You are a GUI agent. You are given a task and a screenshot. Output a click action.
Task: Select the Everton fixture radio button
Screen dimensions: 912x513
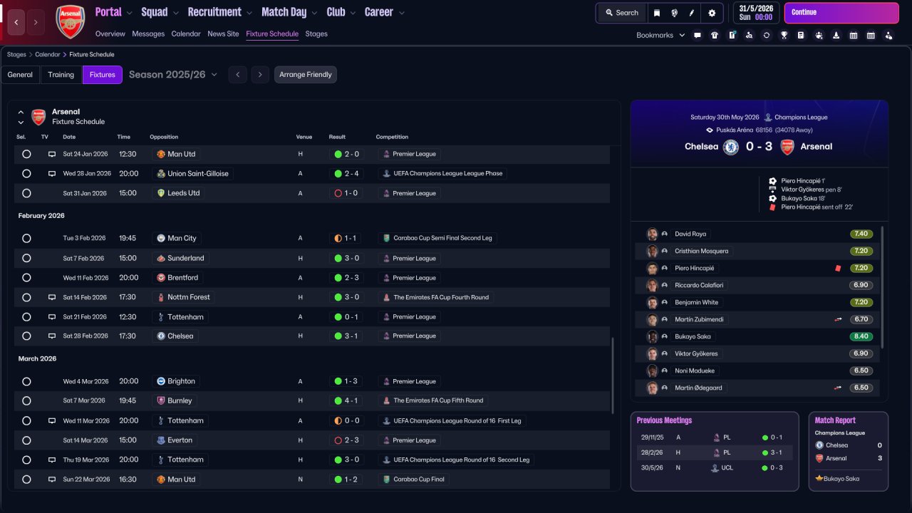(26, 440)
